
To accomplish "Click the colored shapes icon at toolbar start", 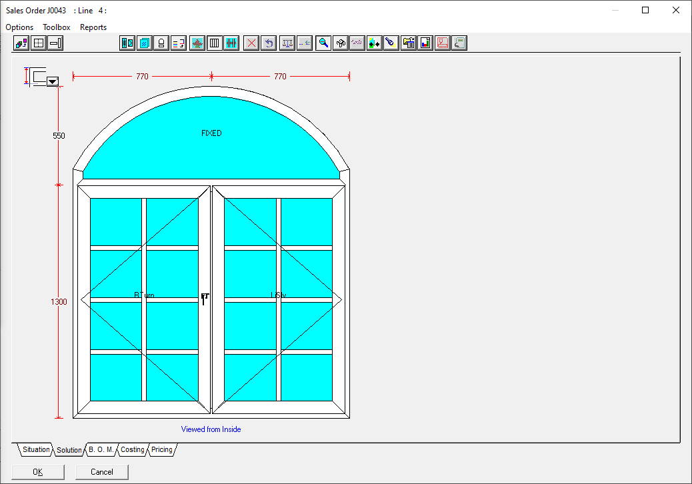I will 21,43.
